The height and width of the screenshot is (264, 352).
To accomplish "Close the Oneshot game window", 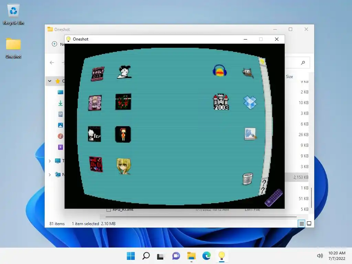I will point(277,39).
